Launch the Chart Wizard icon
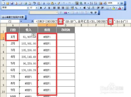Image resolution: width=131 pixels, height=97 pixels. (101, 3)
